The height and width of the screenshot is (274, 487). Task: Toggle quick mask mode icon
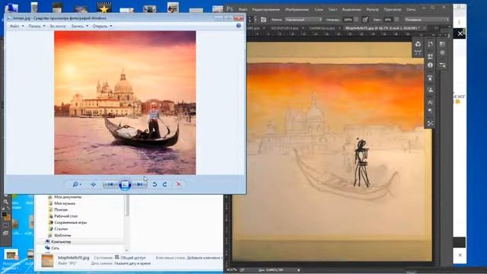click(5, 225)
